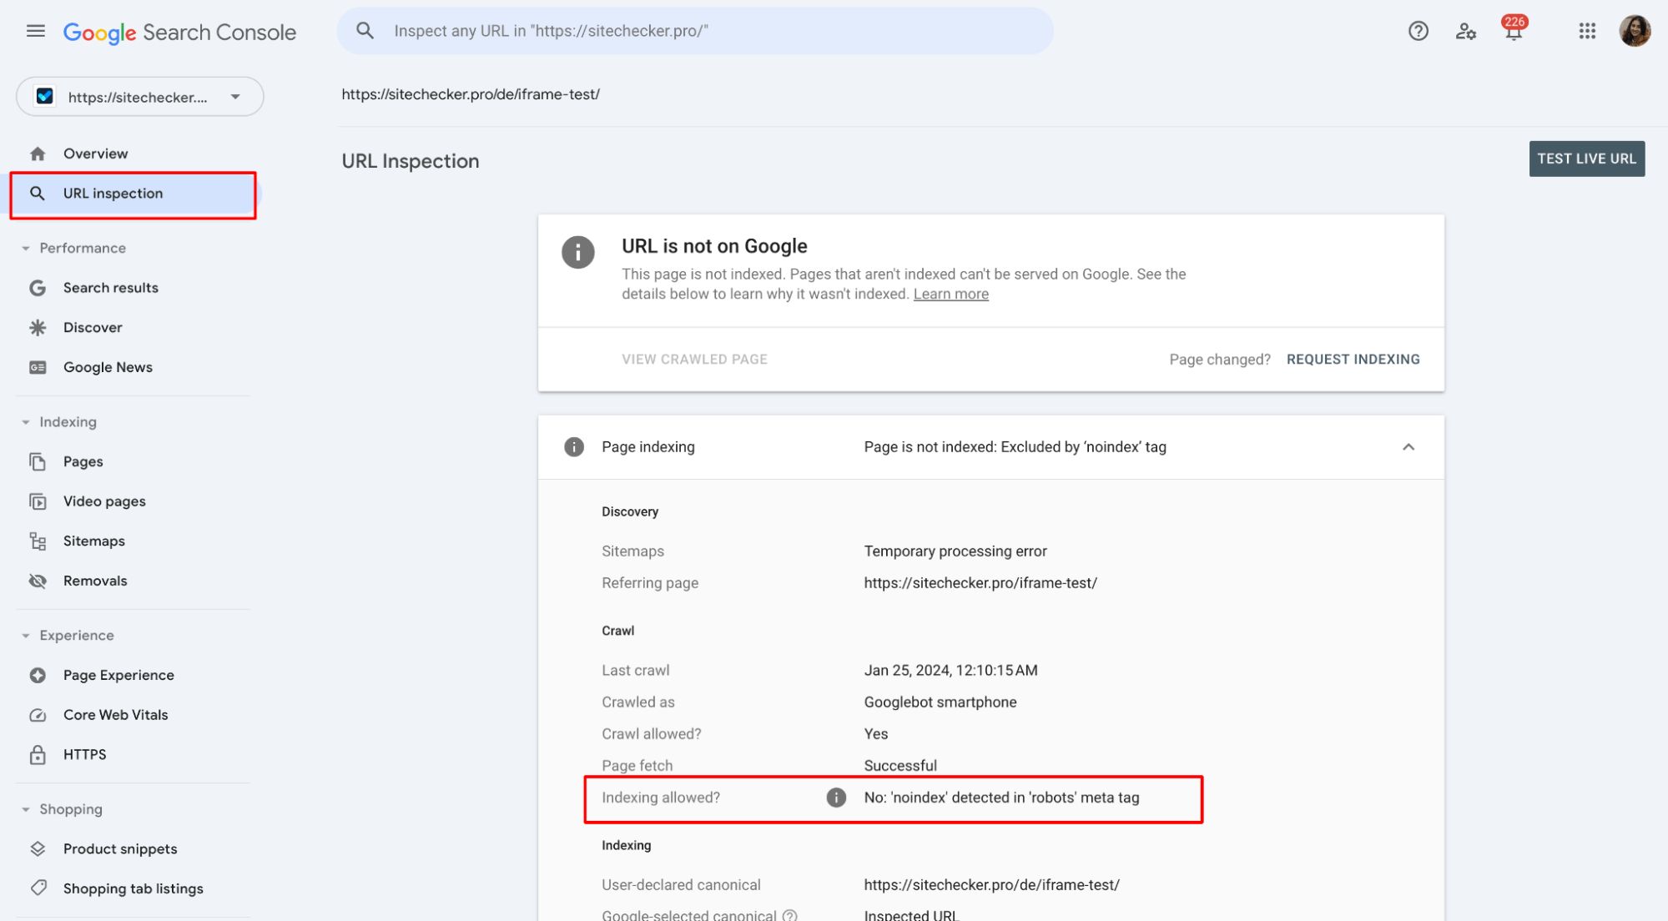This screenshot has height=921, width=1668.
Task: Open Discover report
Action: coord(93,328)
